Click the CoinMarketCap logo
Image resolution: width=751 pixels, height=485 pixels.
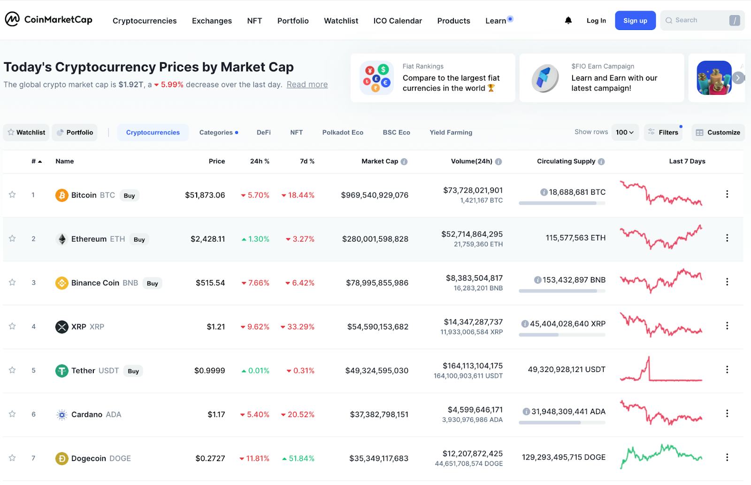49,20
